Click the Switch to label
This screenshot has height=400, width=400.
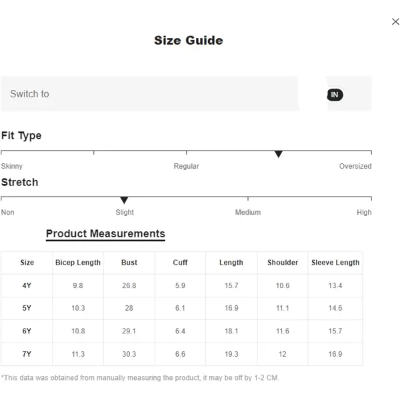click(x=29, y=94)
